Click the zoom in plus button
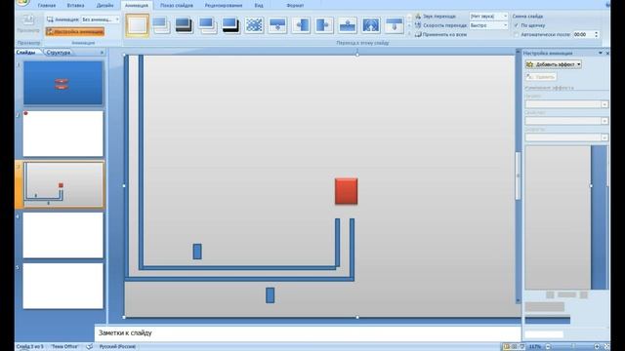Screen dimensions: 625x351 [597, 347]
